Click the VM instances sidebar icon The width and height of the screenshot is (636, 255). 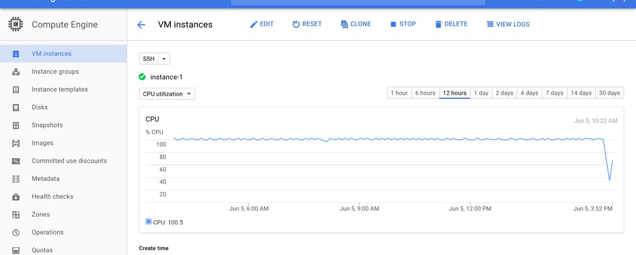pyautogui.click(x=16, y=54)
